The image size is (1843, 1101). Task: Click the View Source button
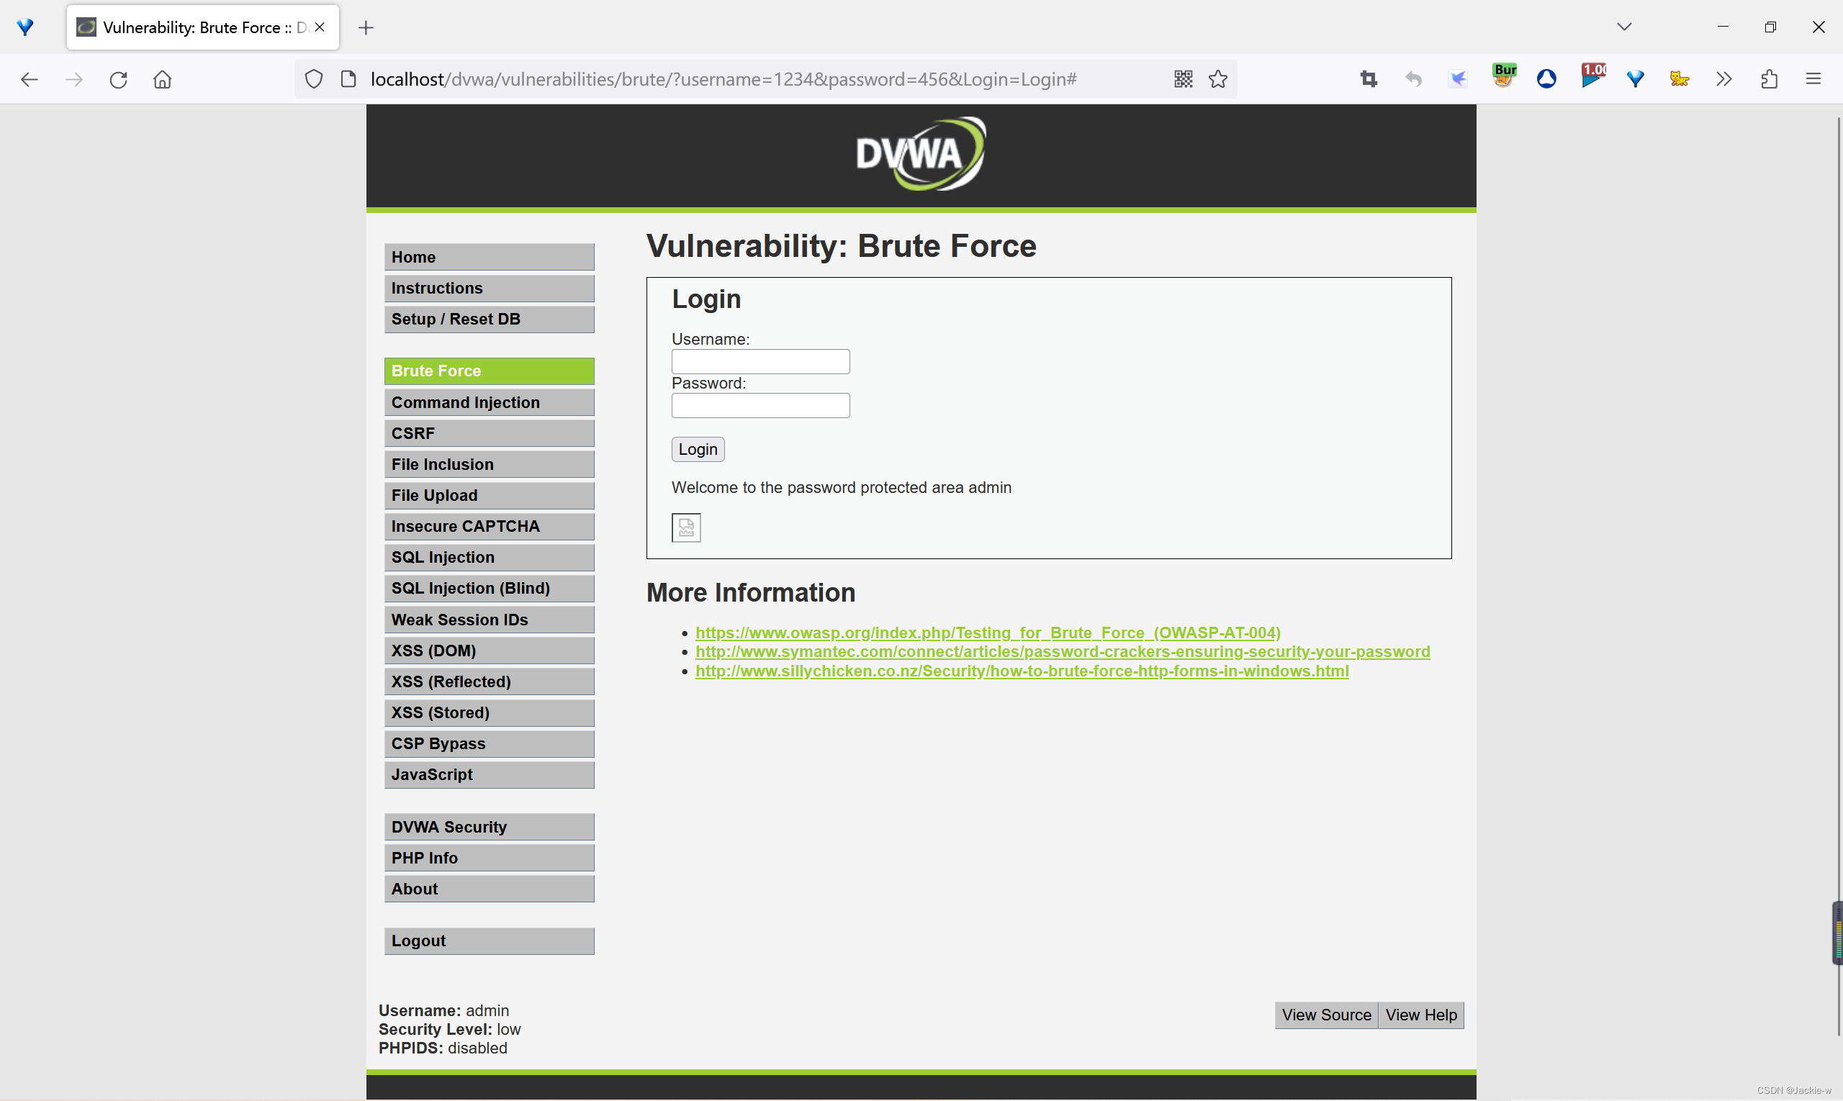pos(1325,1015)
